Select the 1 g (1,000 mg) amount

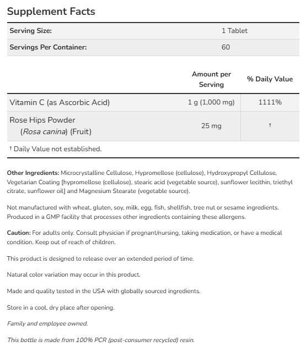click(211, 102)
